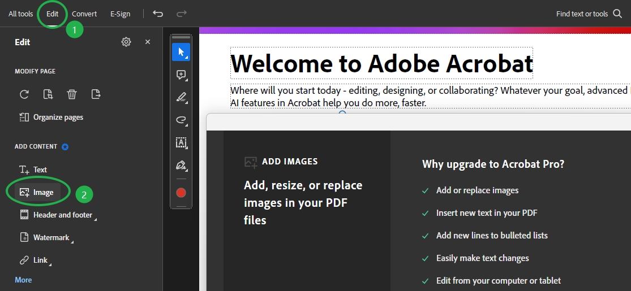The width and height of the screenshot is (631, 291).
Task: Click the search magnifier icon
Action: [x=617, y=14]
